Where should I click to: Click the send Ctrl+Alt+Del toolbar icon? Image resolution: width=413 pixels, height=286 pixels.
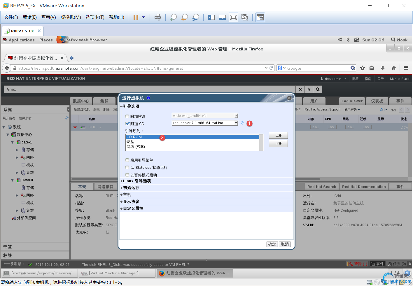click(157, 17)
